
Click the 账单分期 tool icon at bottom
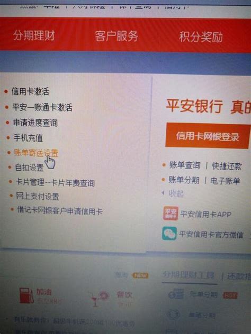click(176, 294)
